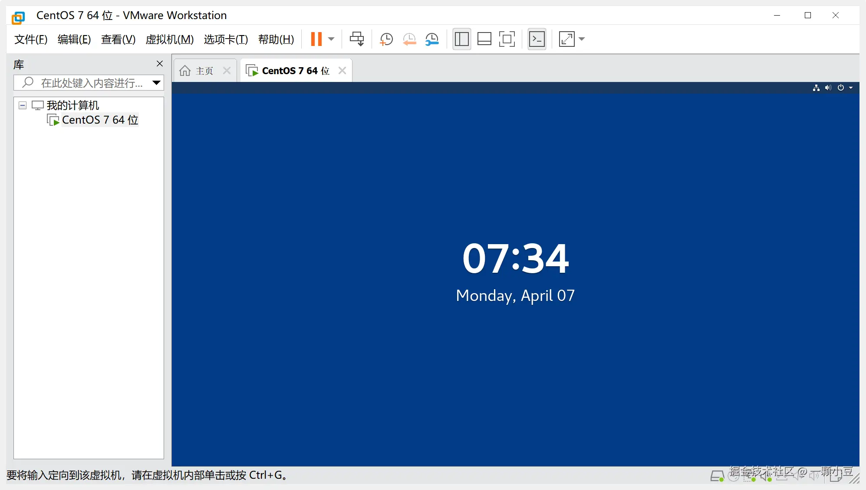This screenshot has width=866, height=490.
Task: Click the hard disk status icon
Action: [x=717, y=476]
